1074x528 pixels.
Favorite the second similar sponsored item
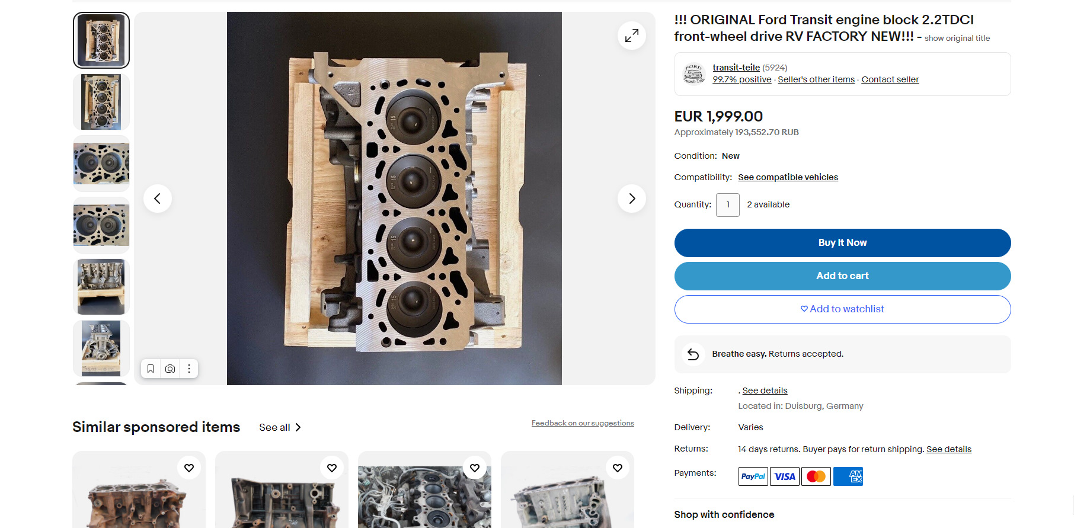332,468
